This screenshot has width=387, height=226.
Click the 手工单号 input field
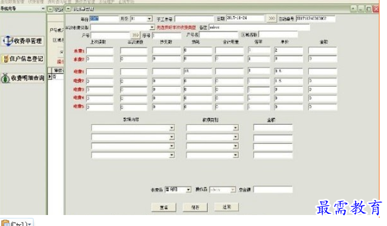coord(194,18)
